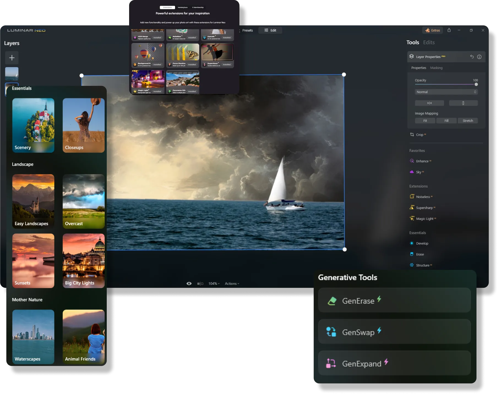498x394 pixels.
Task: Select the sailboat layer thumbnail
Action: 12,74
